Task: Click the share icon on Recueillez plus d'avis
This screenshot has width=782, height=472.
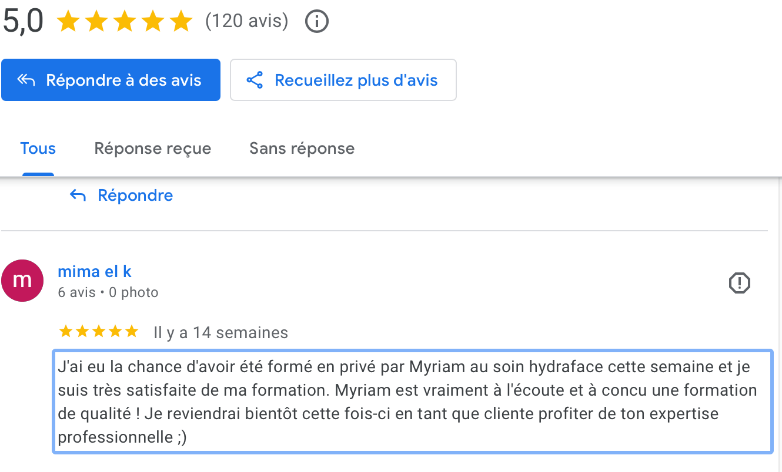Action: coord(254,80)
